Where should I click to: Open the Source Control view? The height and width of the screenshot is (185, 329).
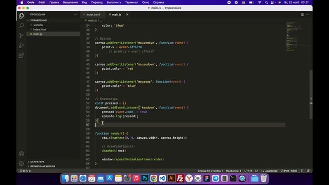coord(21,35)
